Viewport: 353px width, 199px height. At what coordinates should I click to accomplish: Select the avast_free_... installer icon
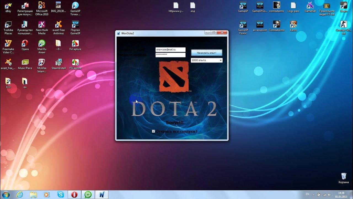[x=8, y=64]
